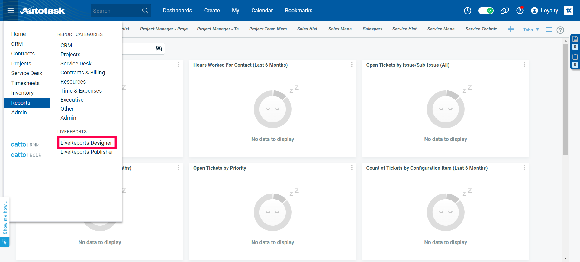Select Projects in the left navigation list

(21, 64)
